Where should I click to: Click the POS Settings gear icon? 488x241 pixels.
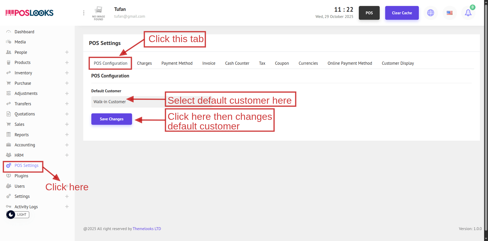click(9, 166)
